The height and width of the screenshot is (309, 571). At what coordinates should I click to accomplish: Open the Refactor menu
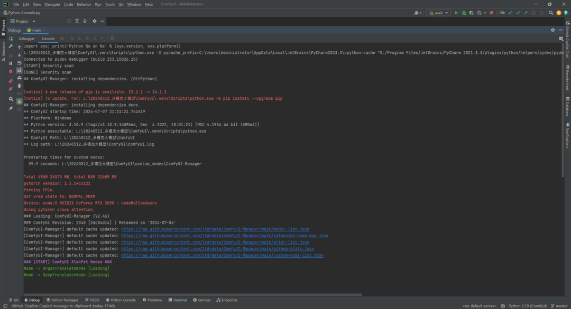click(84, 4)
